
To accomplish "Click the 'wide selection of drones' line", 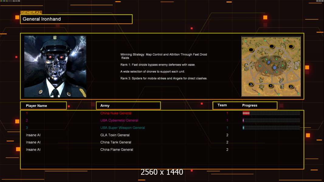I will click(153, 72).
